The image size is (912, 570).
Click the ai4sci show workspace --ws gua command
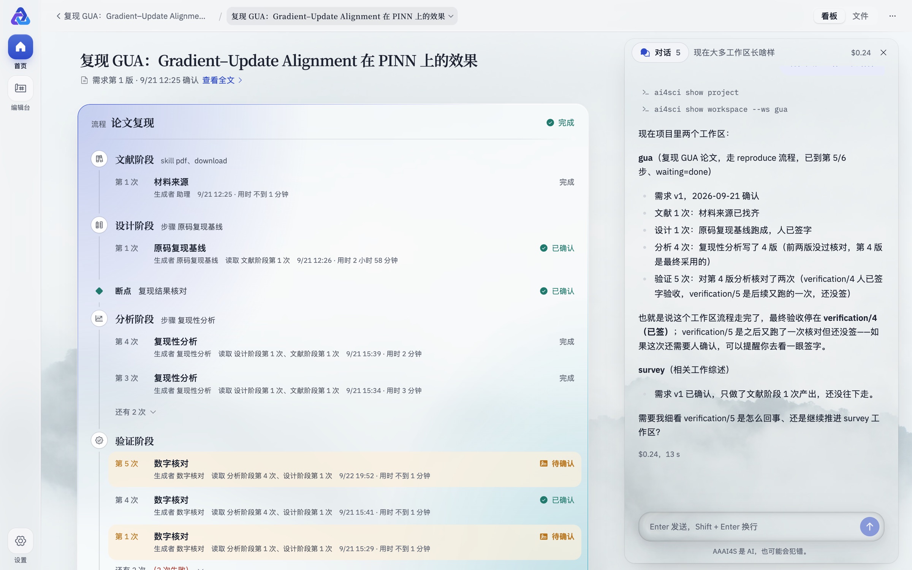715,109
